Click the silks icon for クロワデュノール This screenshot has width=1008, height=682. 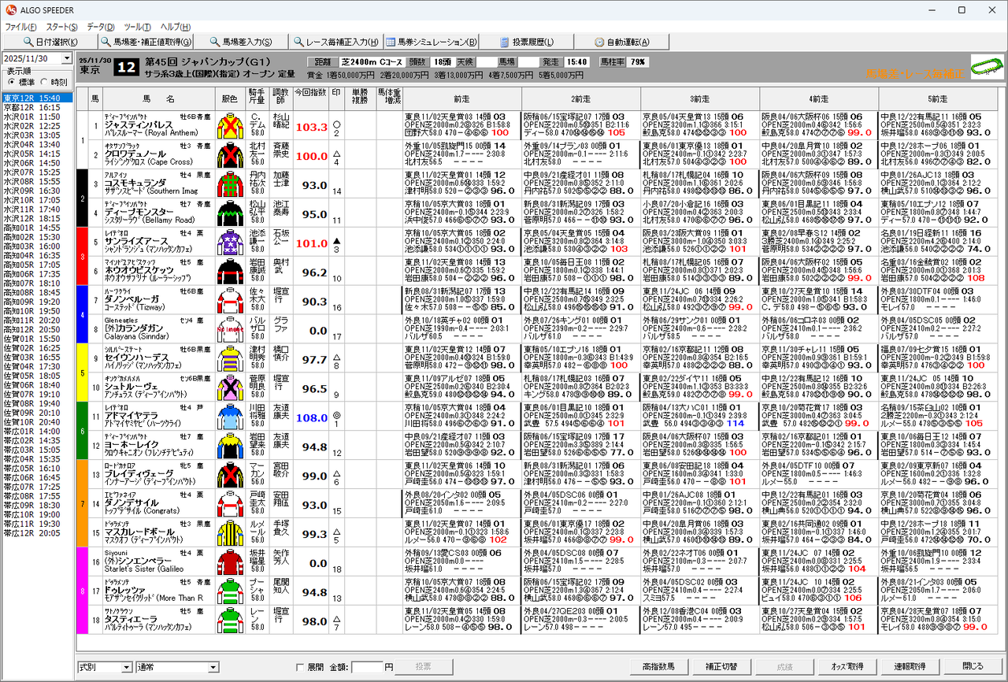point(230,155)
